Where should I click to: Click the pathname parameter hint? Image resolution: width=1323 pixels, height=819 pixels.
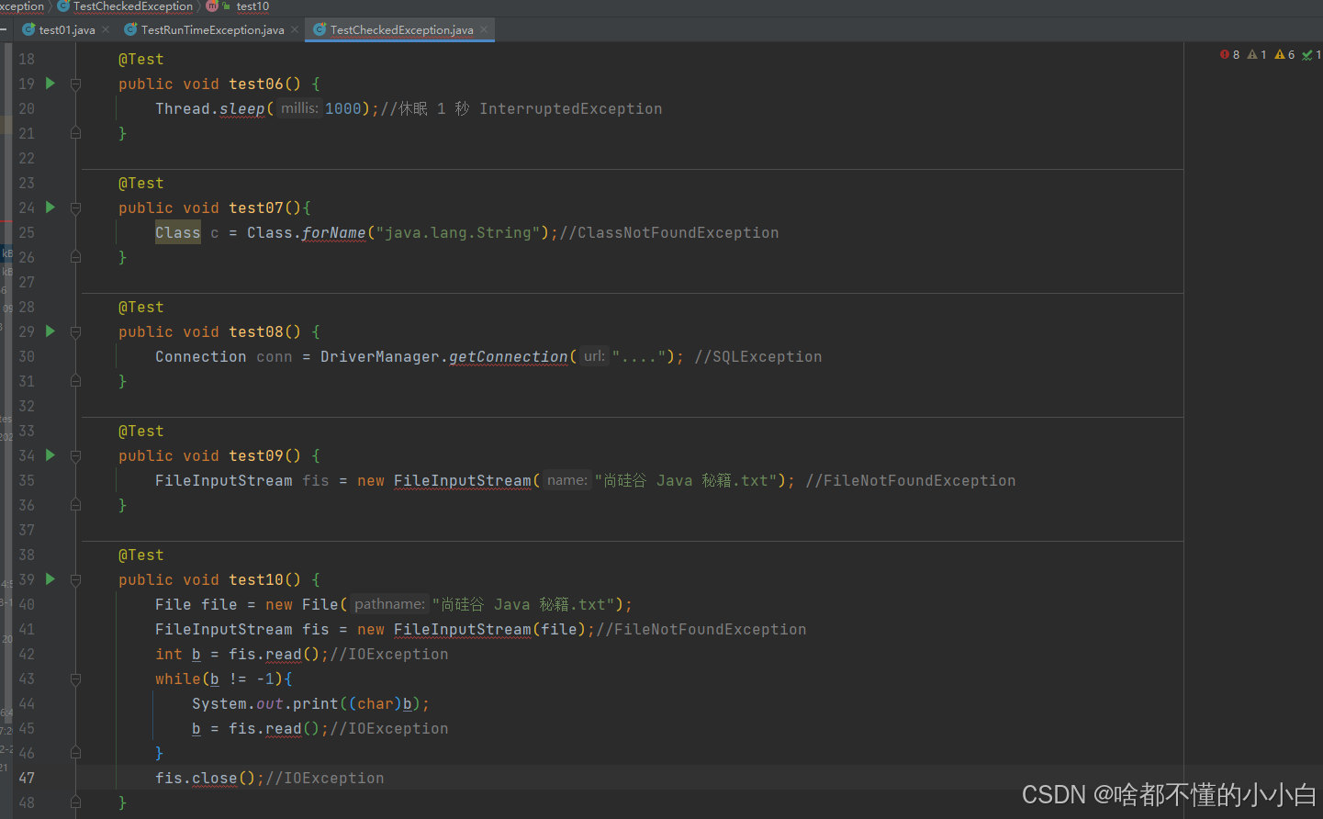389,604
